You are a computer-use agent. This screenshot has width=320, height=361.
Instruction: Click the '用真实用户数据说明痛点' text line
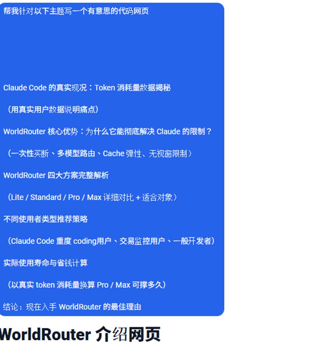coord(53,109)
